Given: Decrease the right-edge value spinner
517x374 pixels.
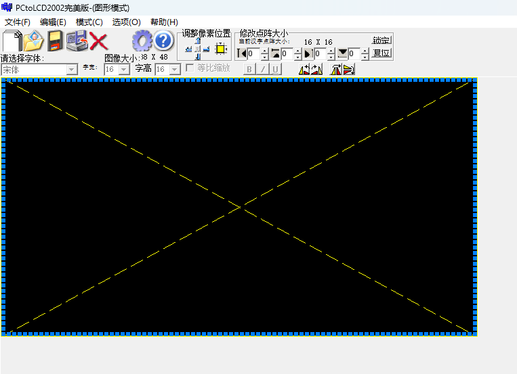Looking at the screenshot, I should click(331, 57).
